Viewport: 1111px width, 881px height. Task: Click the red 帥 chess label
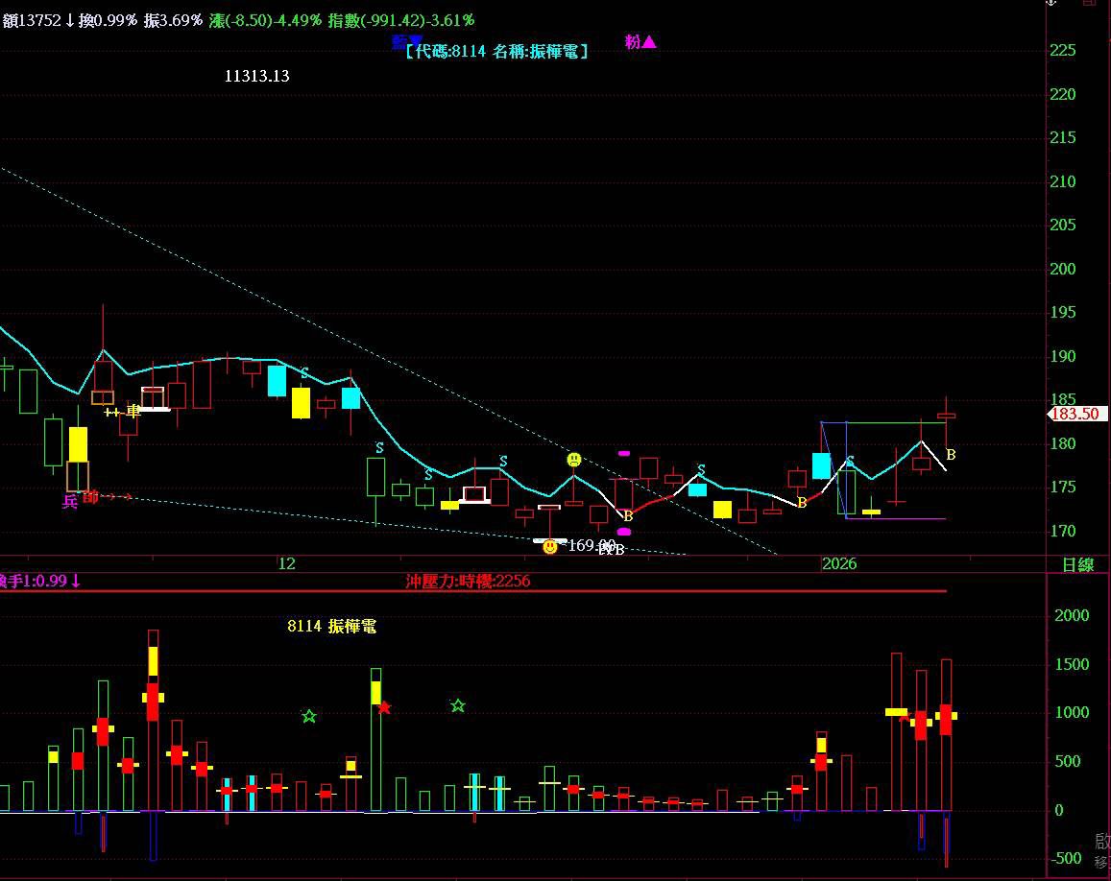click(x=90, y=497)
